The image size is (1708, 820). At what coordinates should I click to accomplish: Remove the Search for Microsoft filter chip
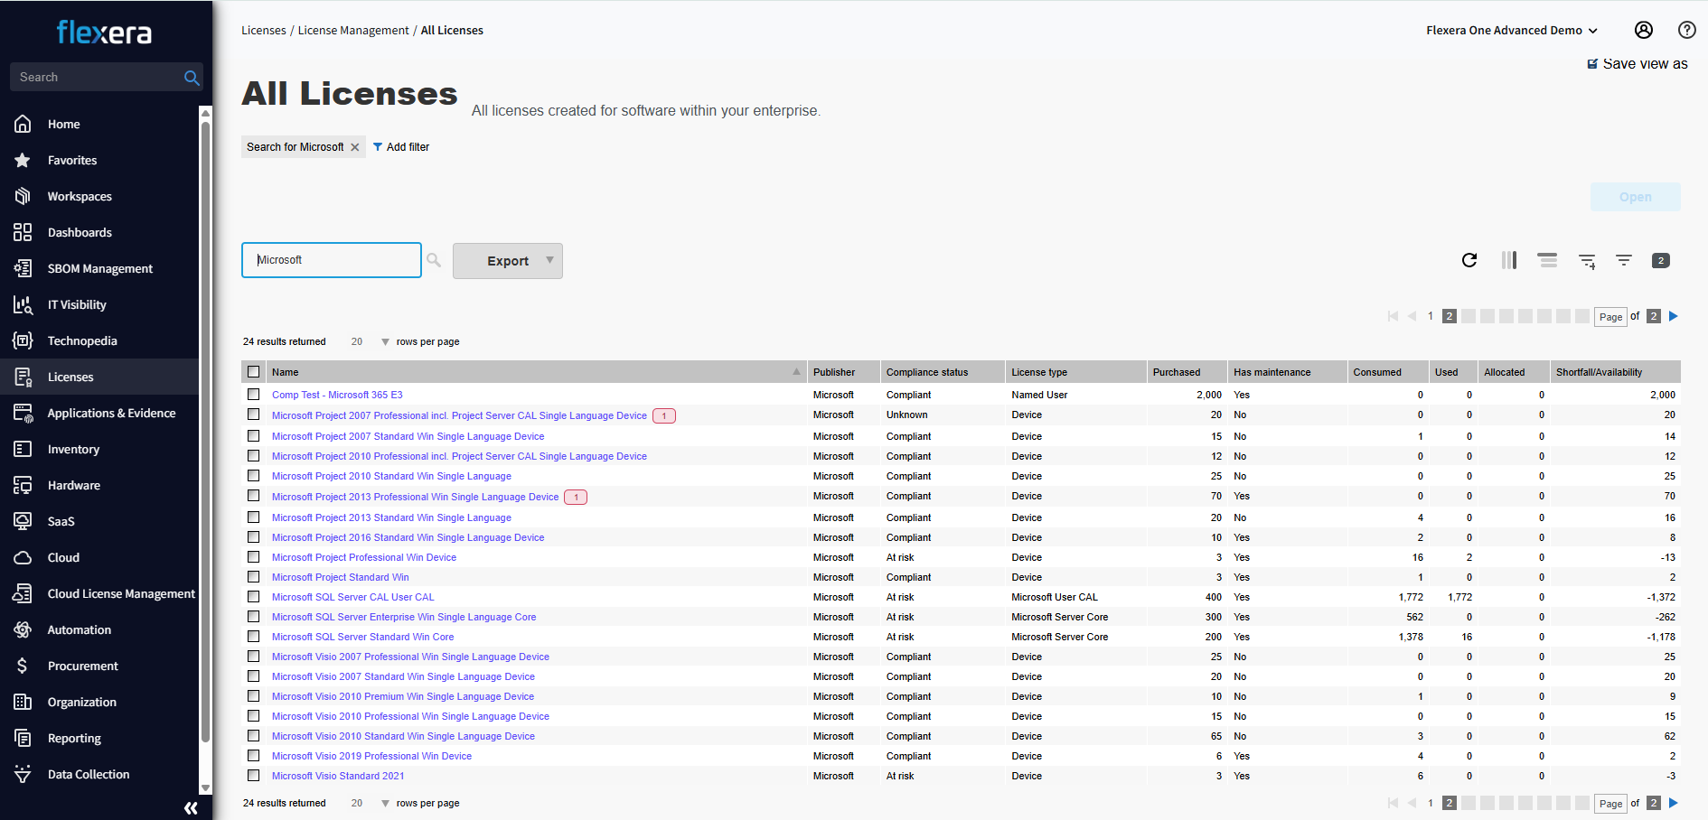pos(355,147)
